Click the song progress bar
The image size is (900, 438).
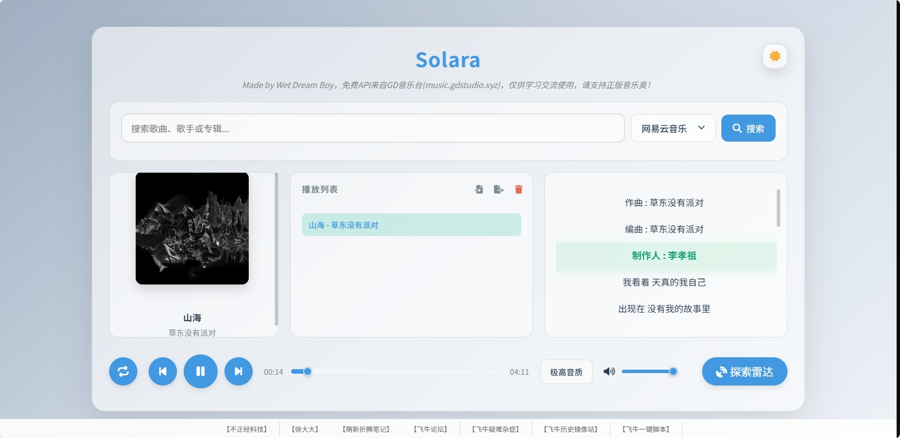tap(397, 371)
